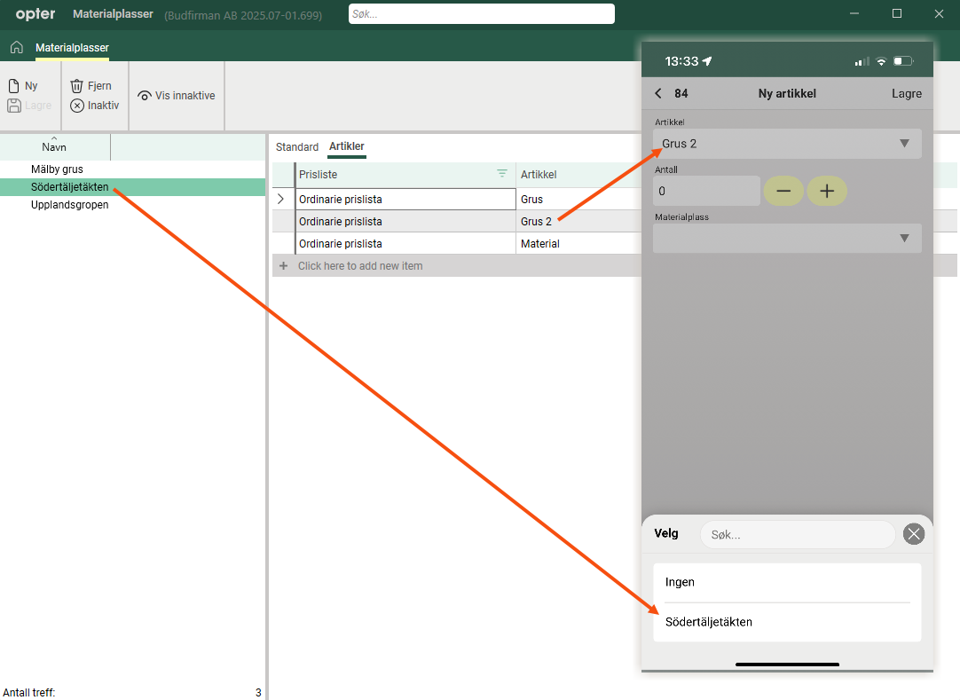Click the Ny new document icon
The width and height of the screenshot is (960, 700).
(14, 86)
